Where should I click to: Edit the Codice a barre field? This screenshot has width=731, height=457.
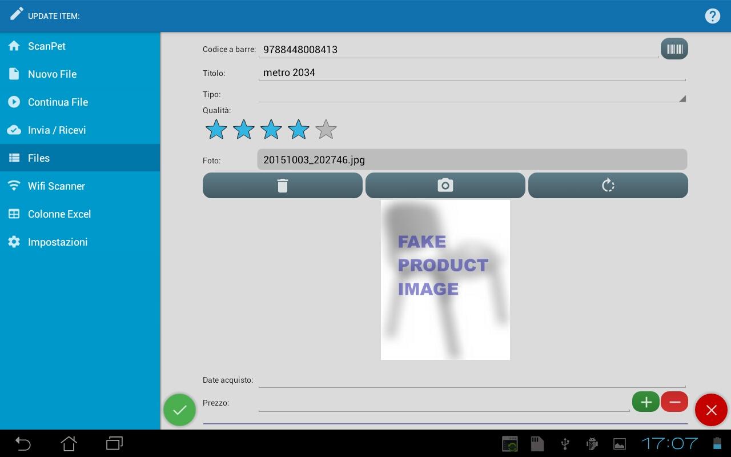[458, 50]
